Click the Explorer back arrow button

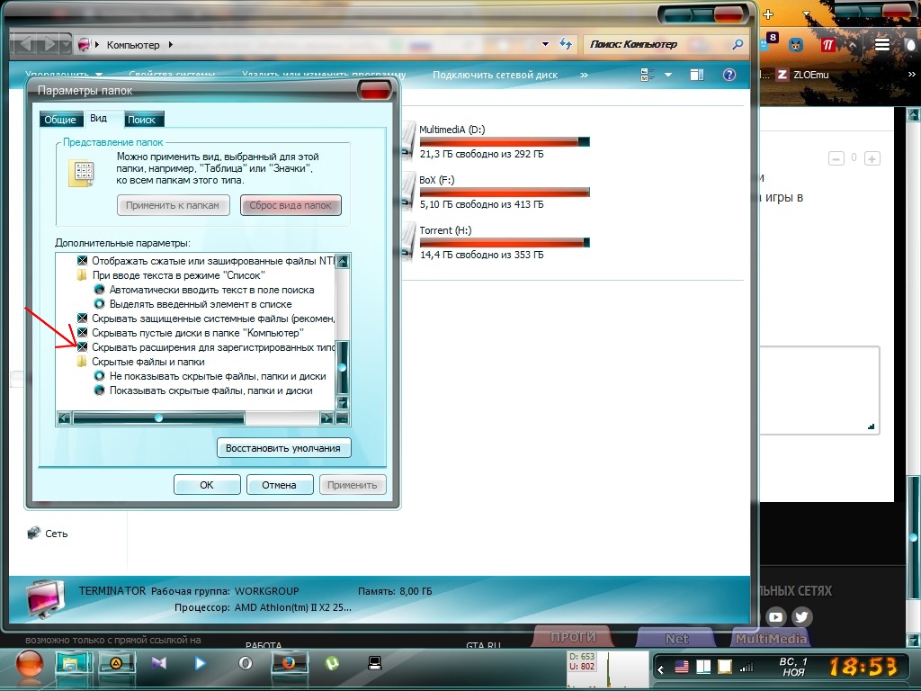click(x=24, y=44)
